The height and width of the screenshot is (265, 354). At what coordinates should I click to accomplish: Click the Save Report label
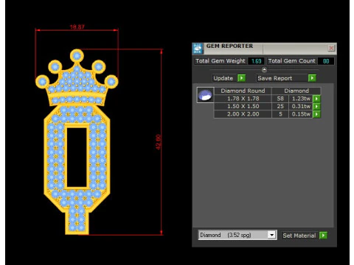pyautogui.click(x=275, y=78)
